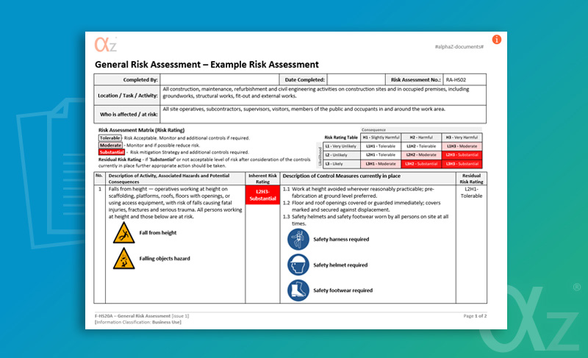Click the orange info icon

497,39
